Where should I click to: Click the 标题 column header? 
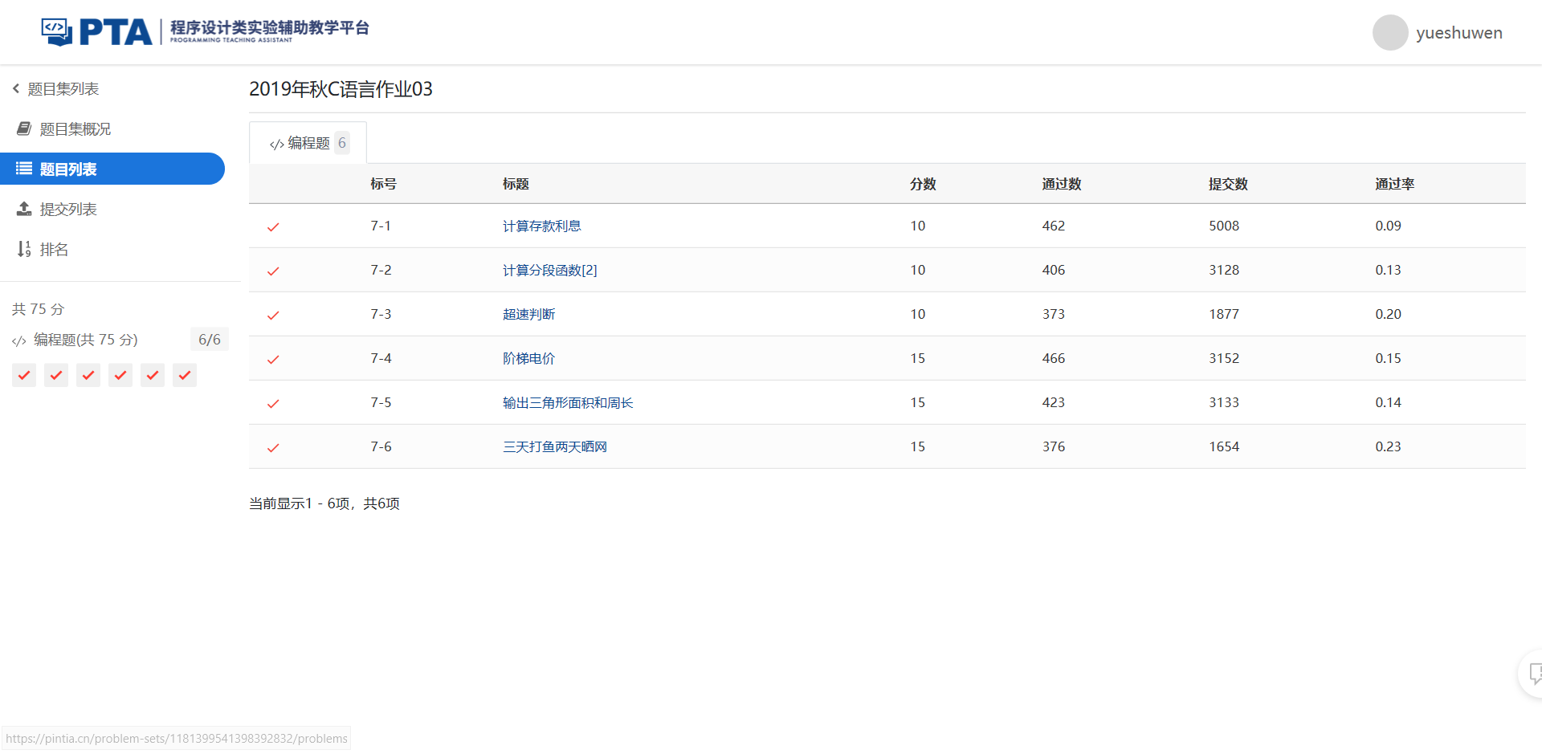[516, 184]
